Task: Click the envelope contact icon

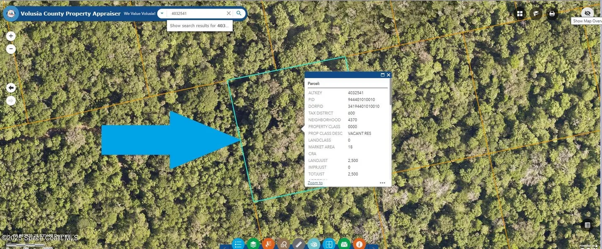Action: 344,244
